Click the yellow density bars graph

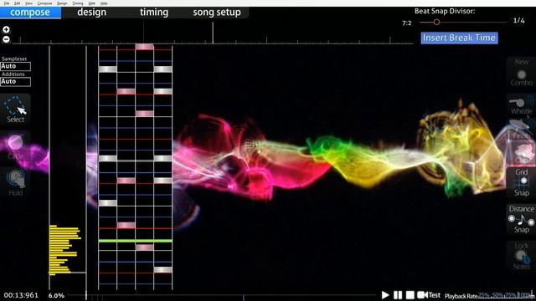(x=65, y=250)
